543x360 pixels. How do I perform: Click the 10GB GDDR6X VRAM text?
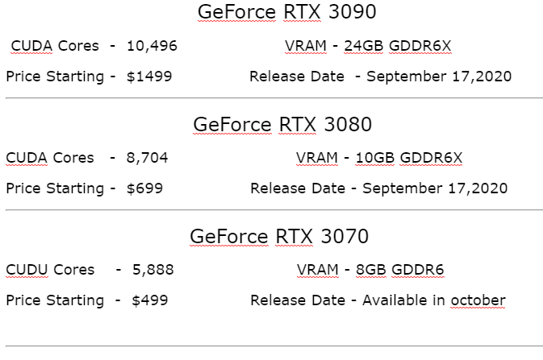pyautogui.click(x=409, y=158)
